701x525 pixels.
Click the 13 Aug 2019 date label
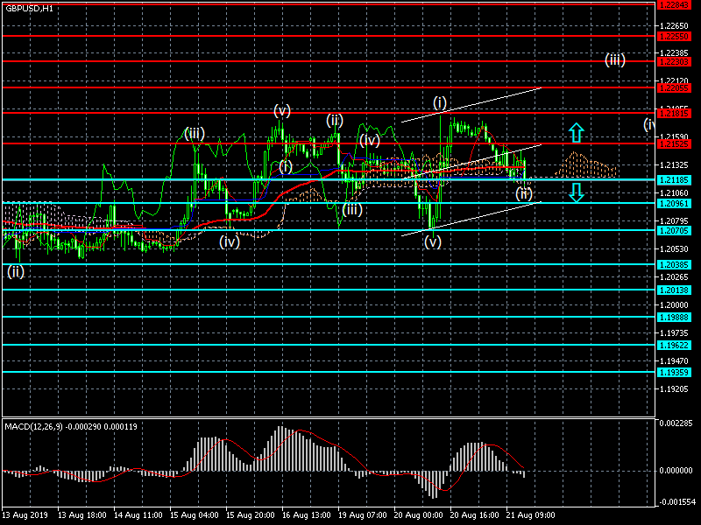click(x=24, y=514)
